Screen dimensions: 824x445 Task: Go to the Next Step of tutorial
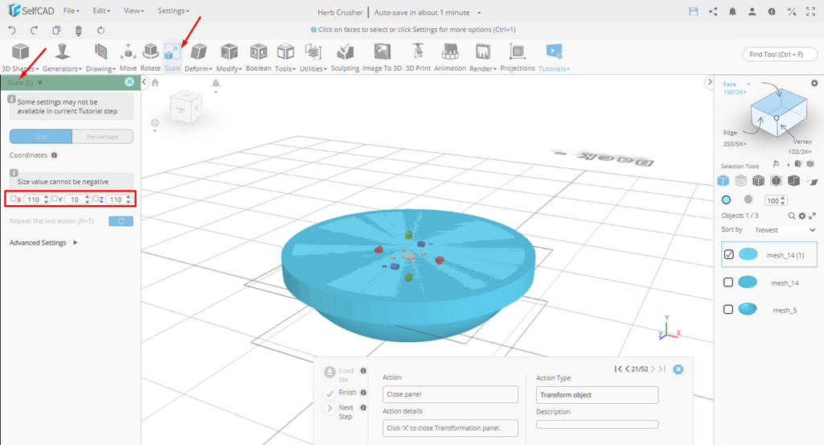340,412
